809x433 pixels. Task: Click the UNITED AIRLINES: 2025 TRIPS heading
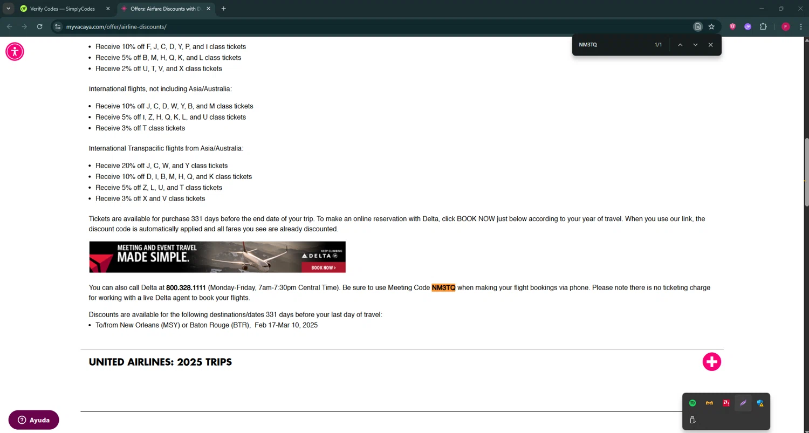pyautogui.click(x=160, y=362)
